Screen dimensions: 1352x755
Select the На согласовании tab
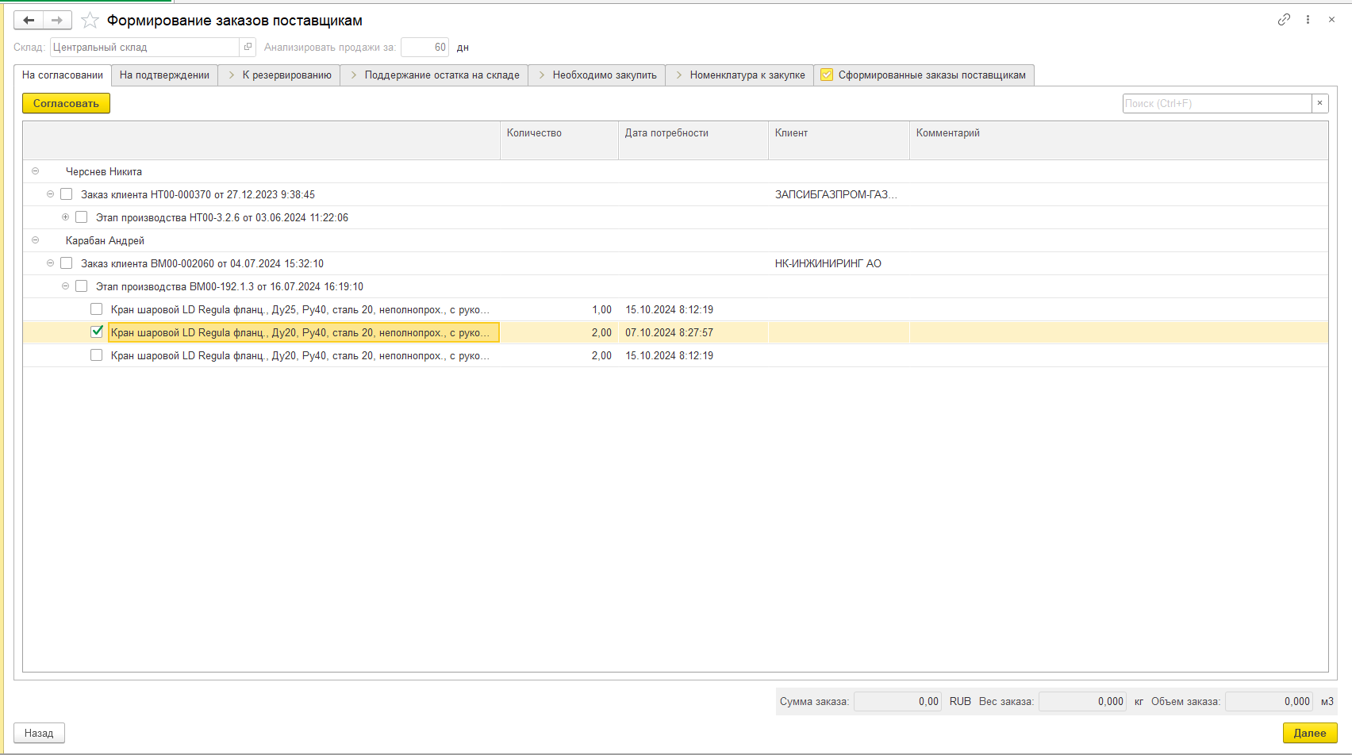[63, 75]
